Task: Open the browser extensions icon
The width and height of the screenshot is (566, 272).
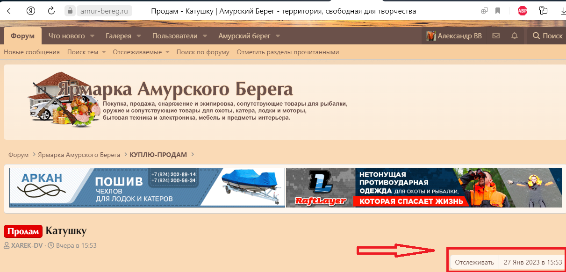Action: 543,11
